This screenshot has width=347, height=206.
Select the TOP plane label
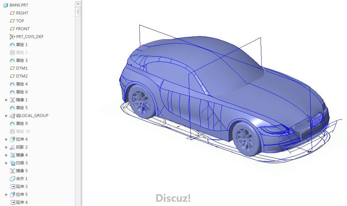pyautogui.click(x=20, y=21)
